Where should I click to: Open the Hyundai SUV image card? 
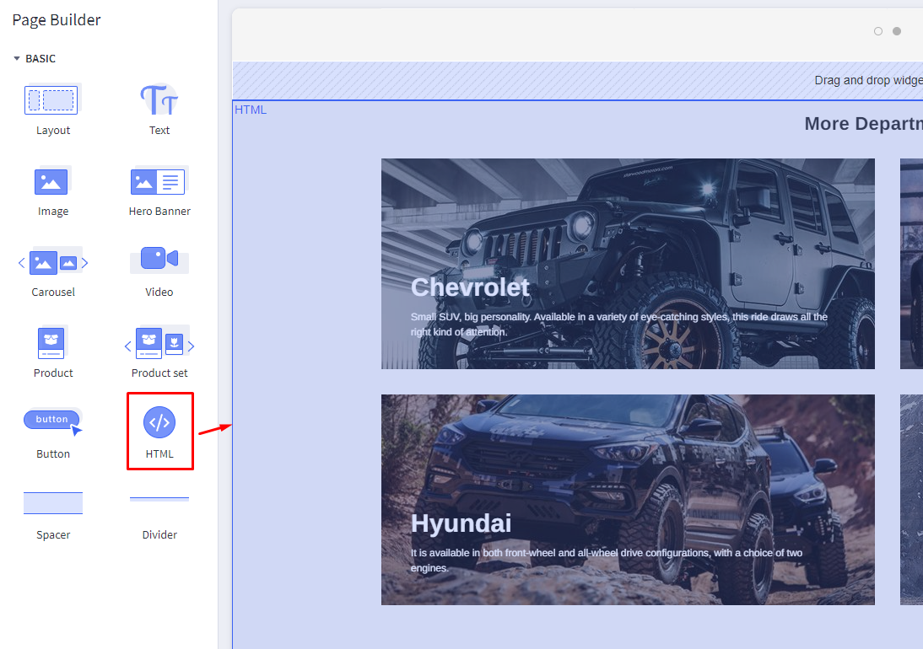click(628, 500)
